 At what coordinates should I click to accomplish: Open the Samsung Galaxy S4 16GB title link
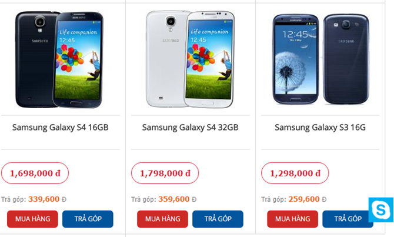pyautogui.click(x=61, y=128)
